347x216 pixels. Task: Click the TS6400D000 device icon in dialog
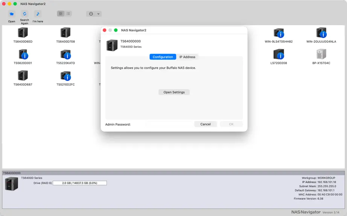click(112, 45)
